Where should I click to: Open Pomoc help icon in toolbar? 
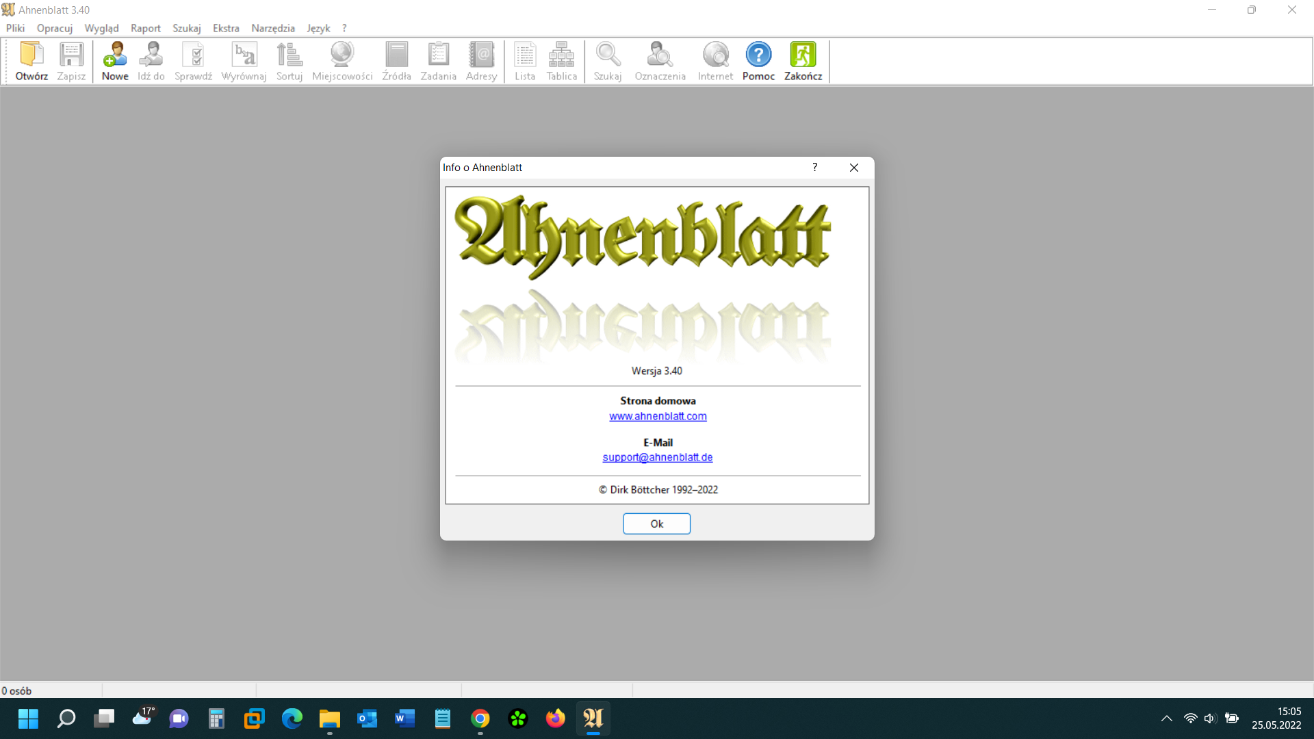759,55
